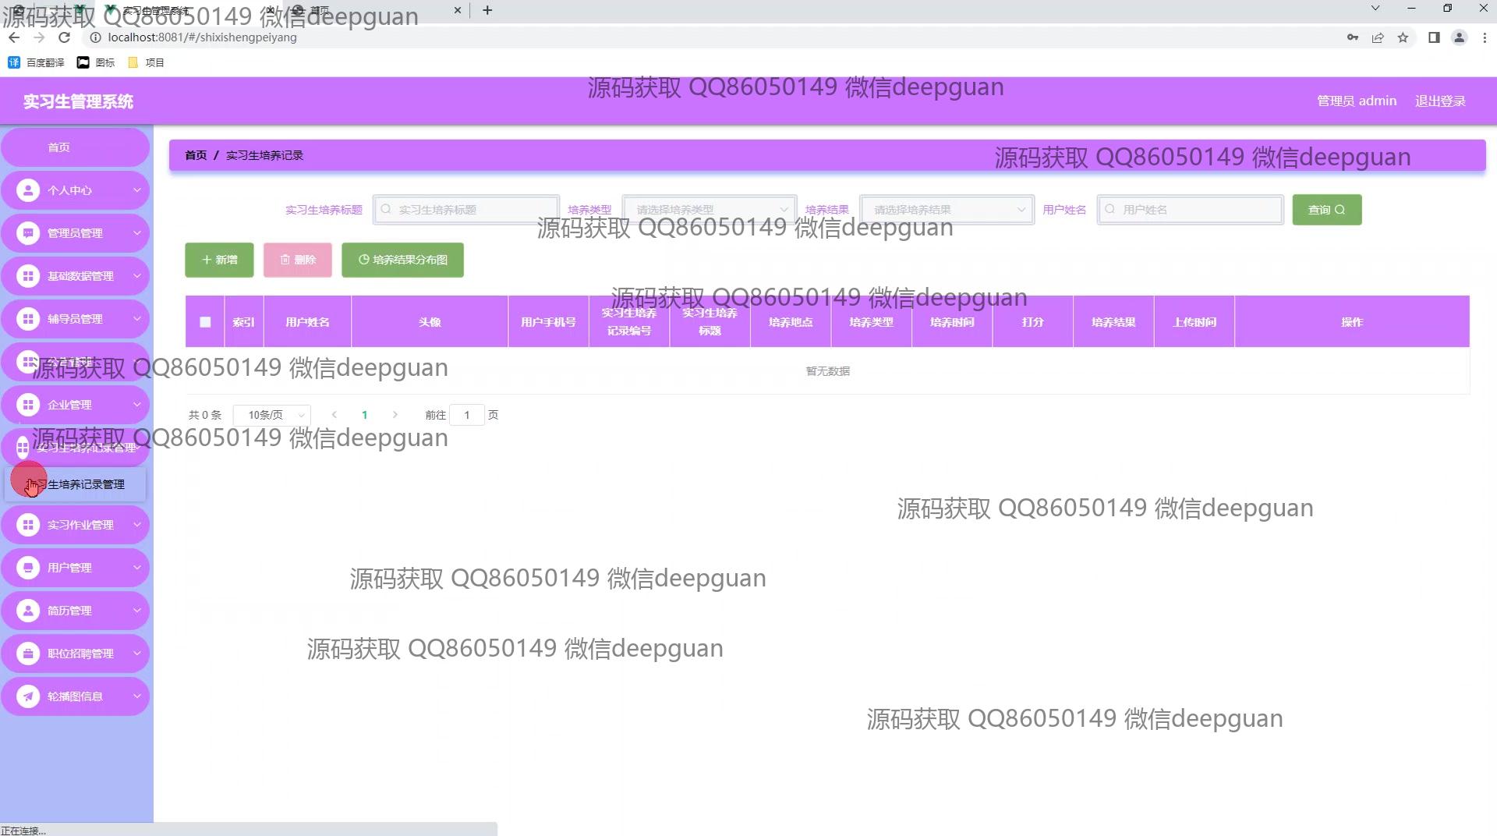Click the 职位招聘管理 briefcase icon
This screenshot has width=1497, height=836.
pos(28,654)
